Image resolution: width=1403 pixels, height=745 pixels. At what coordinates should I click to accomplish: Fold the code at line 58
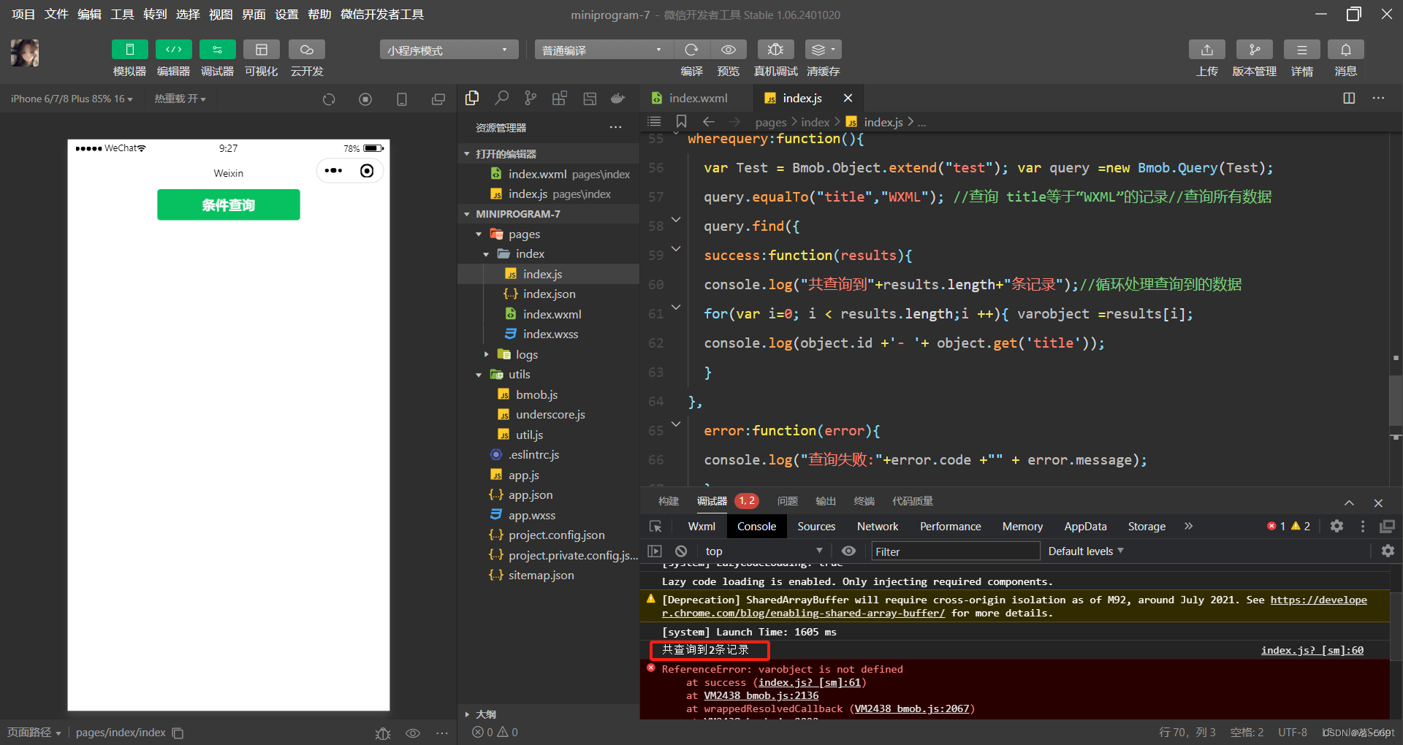[676, 219]
